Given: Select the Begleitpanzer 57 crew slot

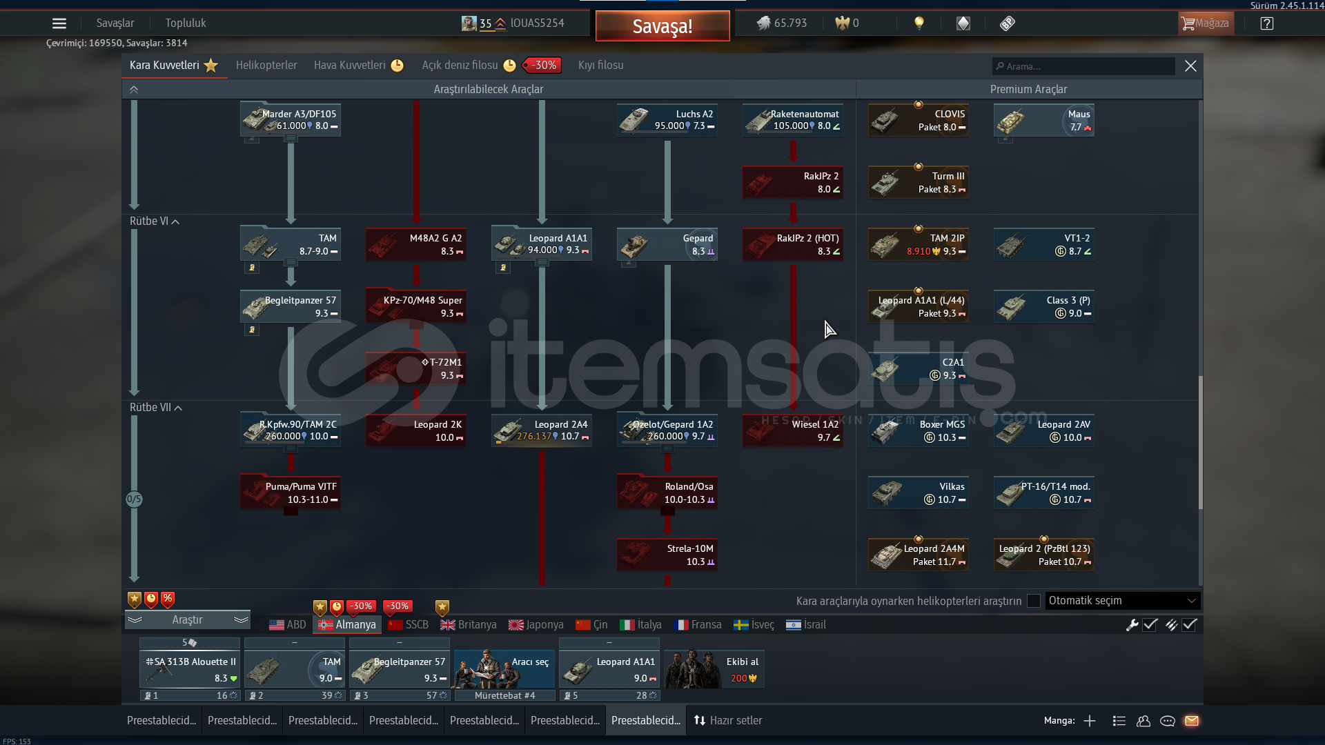Looking at the screenshot, I should (x=400, y=670).
